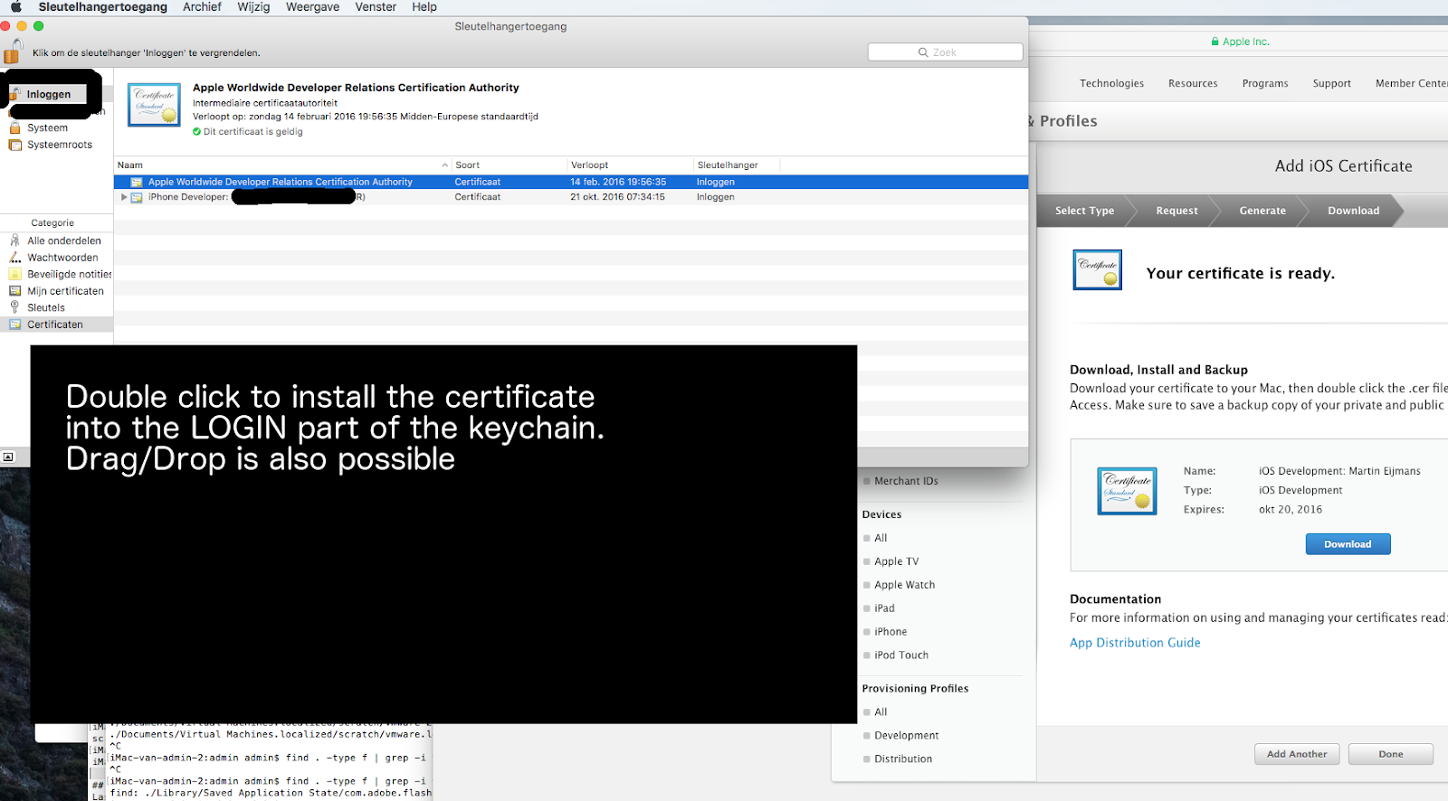Select Wachtwoorden category
This screenshot has width=1448, height=801.
pyautogui.click(x=62, y=258)
